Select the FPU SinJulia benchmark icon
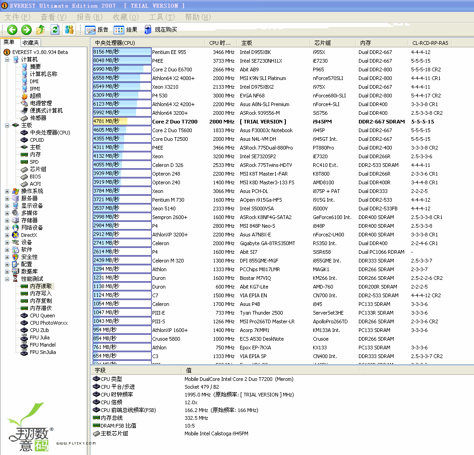Viewport: 474px width, 455px height. 24,352
